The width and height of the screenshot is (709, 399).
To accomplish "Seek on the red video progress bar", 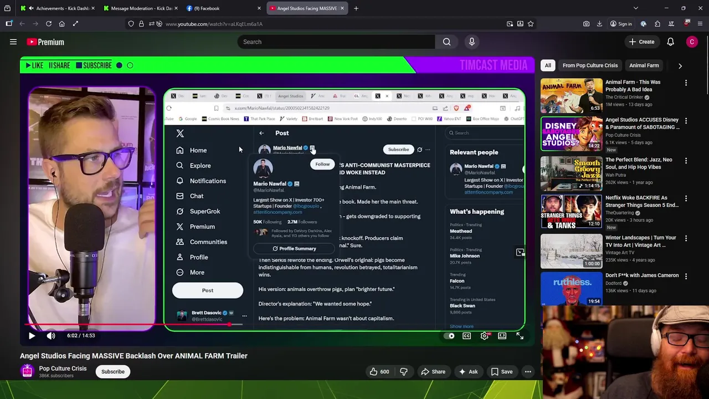I will 277,325.
